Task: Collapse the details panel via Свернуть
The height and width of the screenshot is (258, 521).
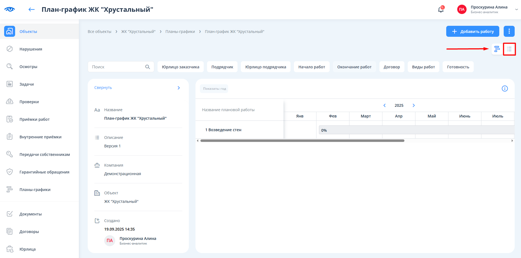Action: point(103,88)
